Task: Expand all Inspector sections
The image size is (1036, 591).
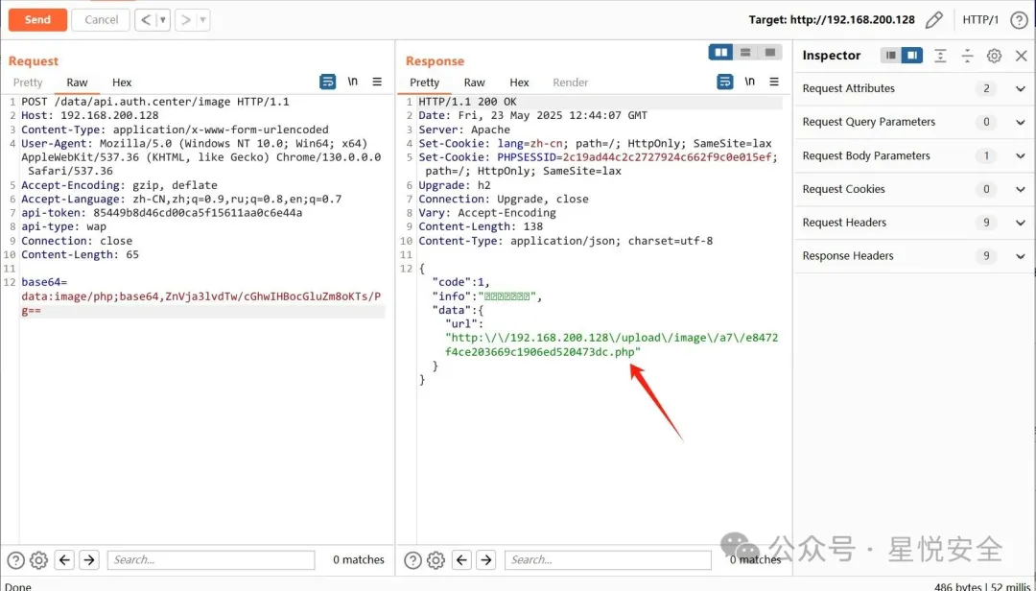Action: (x=940, y=56)
